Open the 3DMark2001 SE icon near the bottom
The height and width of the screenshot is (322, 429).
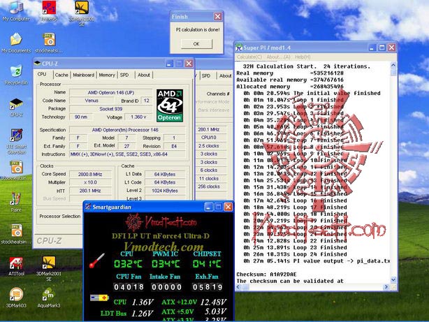[x=49, y=269]
